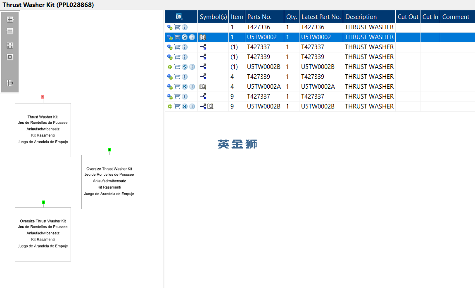This screenshot has height=288, width=475.
Task: Click the S icon on U5TW0002 row
Action: click(x=185, y=37)
